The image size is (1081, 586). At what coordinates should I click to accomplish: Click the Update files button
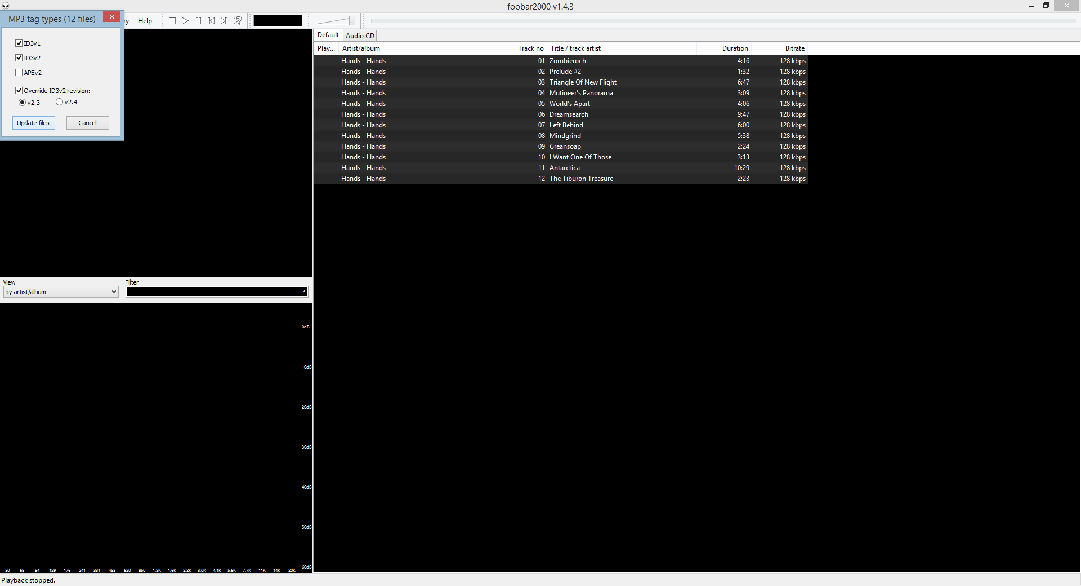[x=34, y=123]
